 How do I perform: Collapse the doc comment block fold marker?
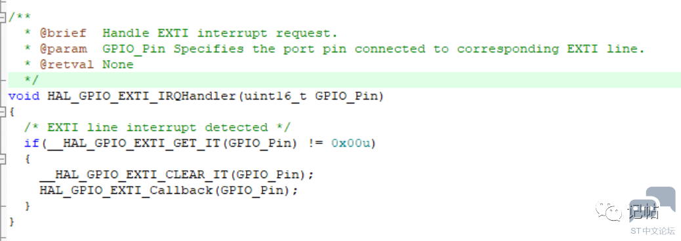tap(3, 17)
